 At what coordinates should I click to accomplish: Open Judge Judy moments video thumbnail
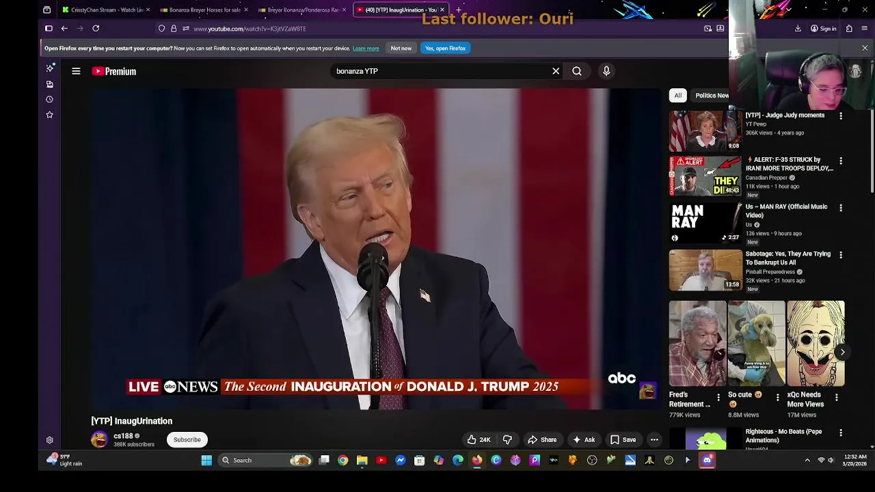pos(705,131)
